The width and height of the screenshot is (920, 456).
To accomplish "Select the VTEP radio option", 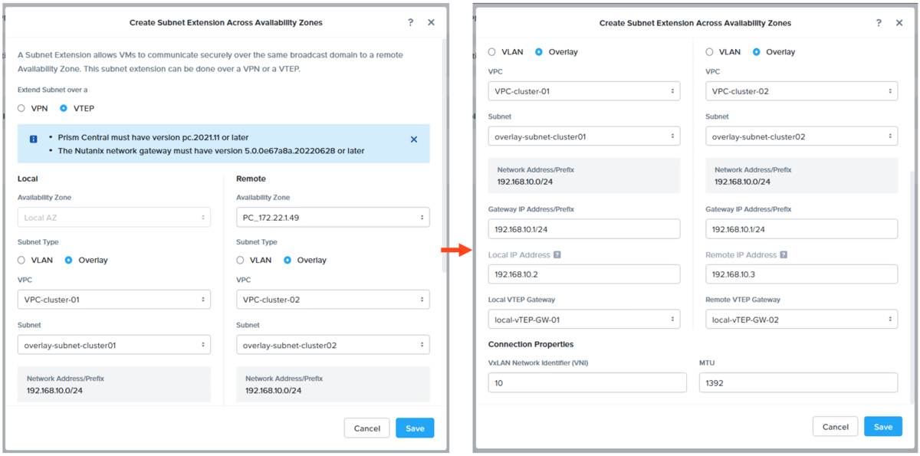I will point(64,108).
